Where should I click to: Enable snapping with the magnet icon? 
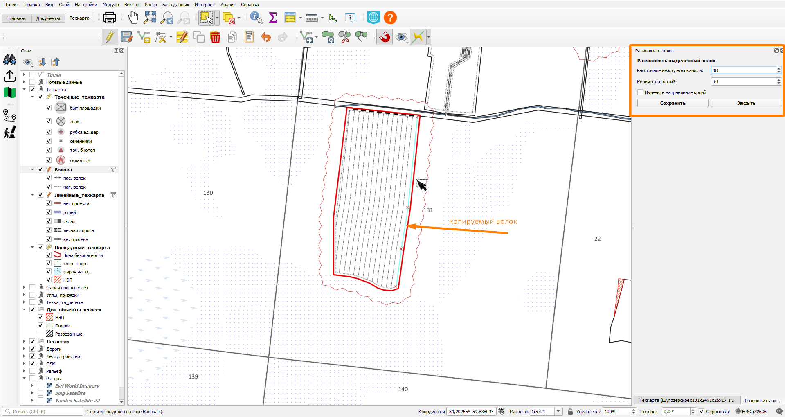pos(385,37)
